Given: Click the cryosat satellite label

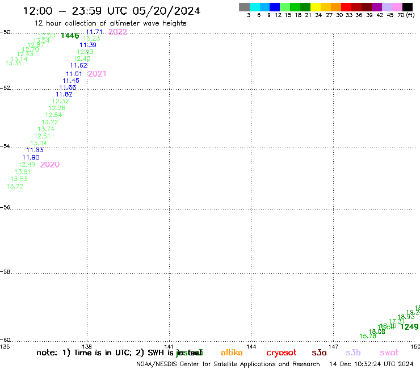Looking at the screenshot, I should click(282, 353).
